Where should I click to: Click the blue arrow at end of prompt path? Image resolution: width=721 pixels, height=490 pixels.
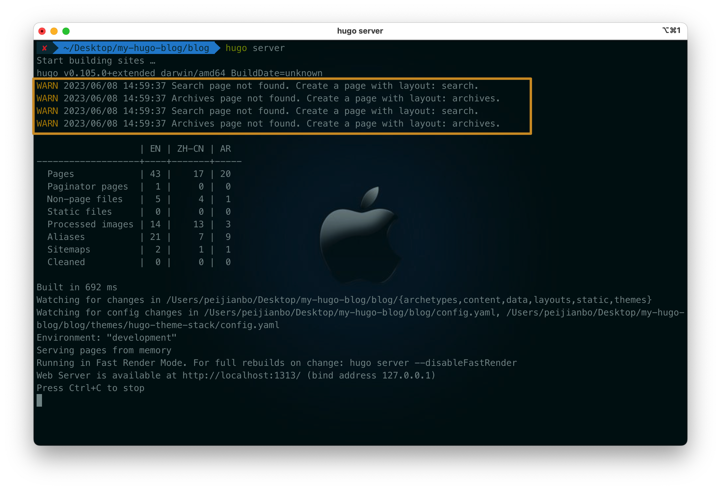(x=217, y=48)
